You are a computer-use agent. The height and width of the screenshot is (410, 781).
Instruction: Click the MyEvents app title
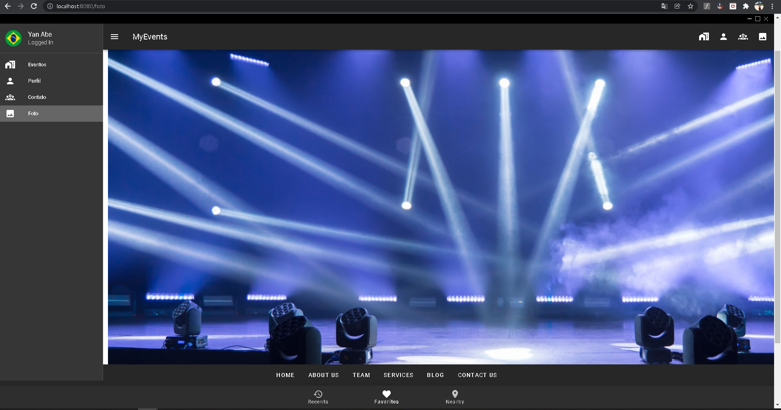pyautogui.click(x=150, y=37)
